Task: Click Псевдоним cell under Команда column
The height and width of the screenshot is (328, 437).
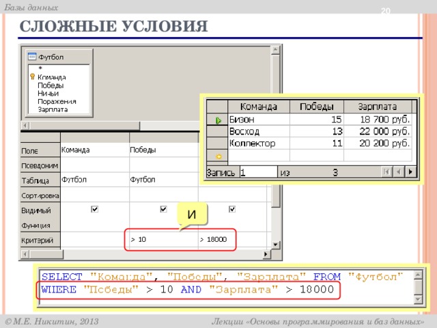Action: 95,165
